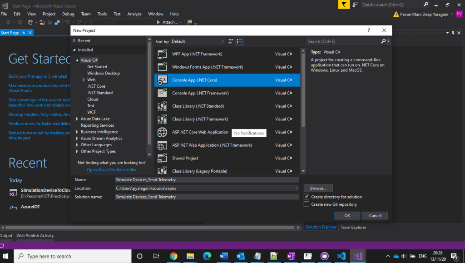The height and width of the screenshot is (263, 465).
Task: Switch to small icons view in New Project
Action: coord(231,41)
